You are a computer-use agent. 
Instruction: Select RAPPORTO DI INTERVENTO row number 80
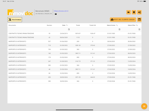pyautogui.click(x=74, y=73)
